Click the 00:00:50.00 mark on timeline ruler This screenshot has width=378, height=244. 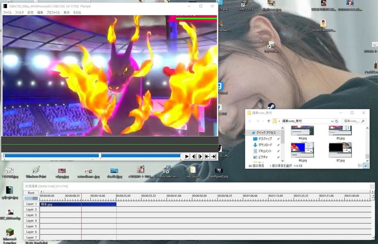tap(199, 196)
